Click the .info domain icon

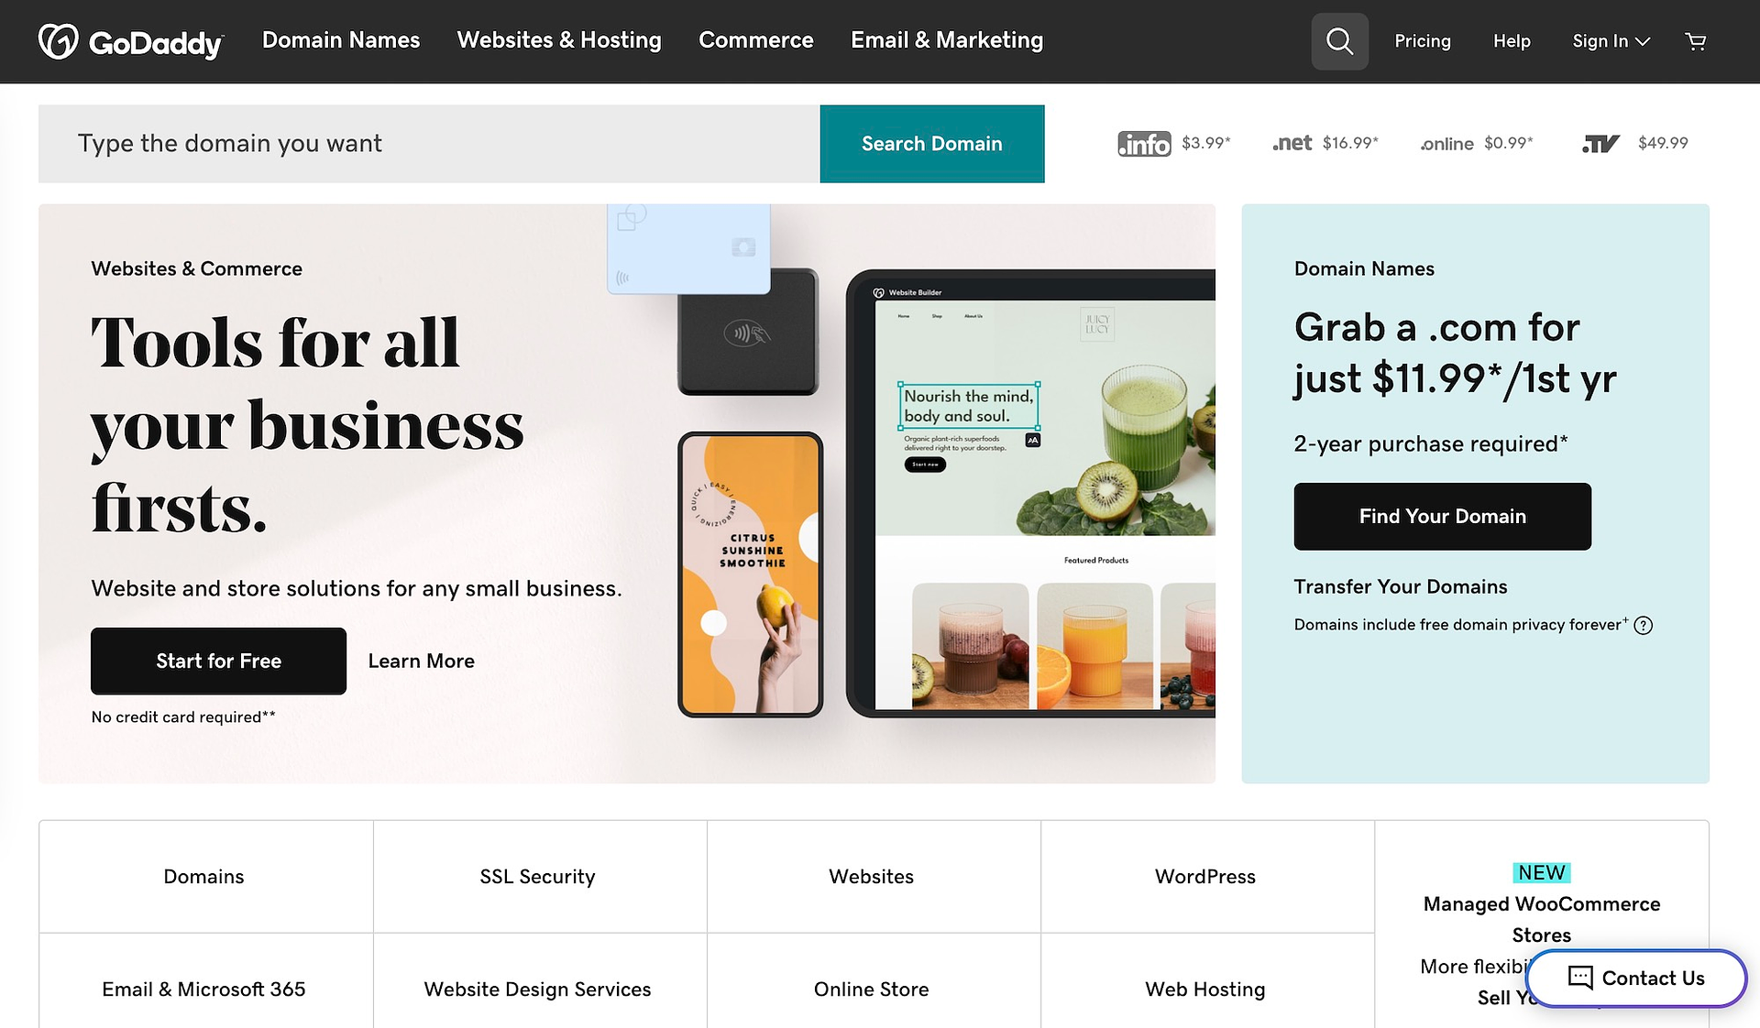pos(1143,143)
